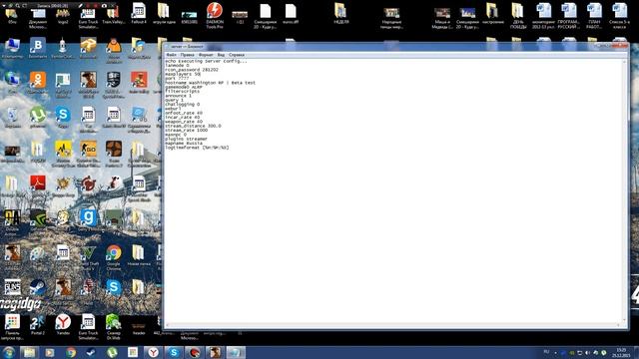Select the Новая папка folder on desktop
Image resolution: width=639 pixels, height=359 pixels.
pos(139,255)
